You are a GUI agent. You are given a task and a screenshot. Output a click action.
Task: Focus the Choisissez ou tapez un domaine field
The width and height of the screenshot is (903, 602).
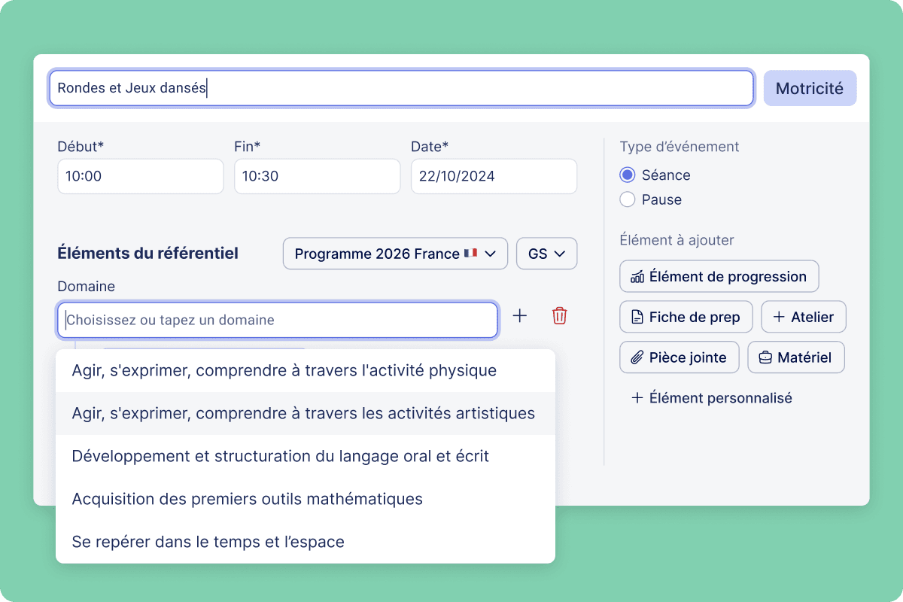pyautogui.click(x=278, y=320)
